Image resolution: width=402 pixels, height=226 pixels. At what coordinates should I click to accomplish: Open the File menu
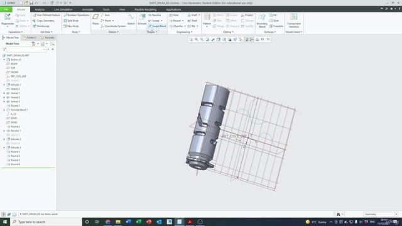coord(6,9)
